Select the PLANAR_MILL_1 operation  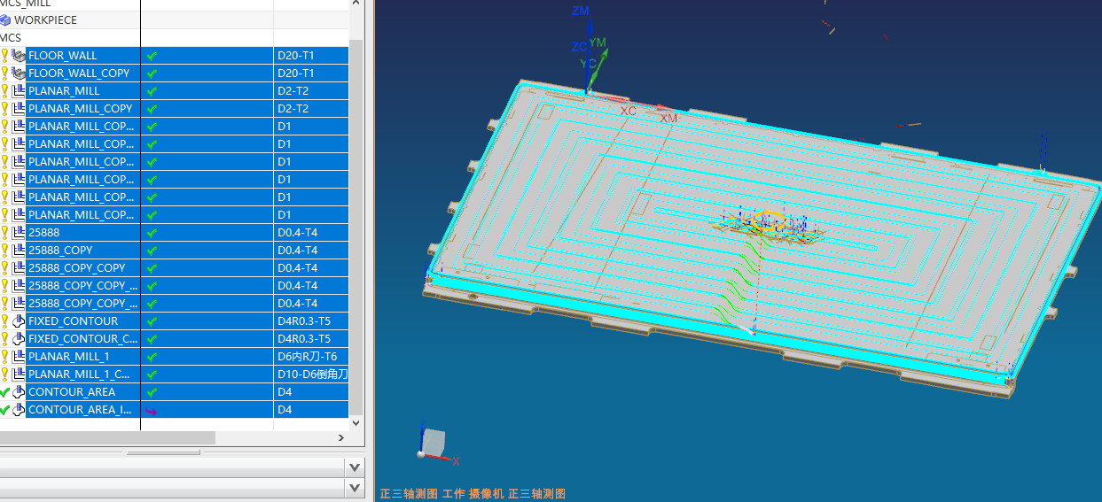(69, 356)
